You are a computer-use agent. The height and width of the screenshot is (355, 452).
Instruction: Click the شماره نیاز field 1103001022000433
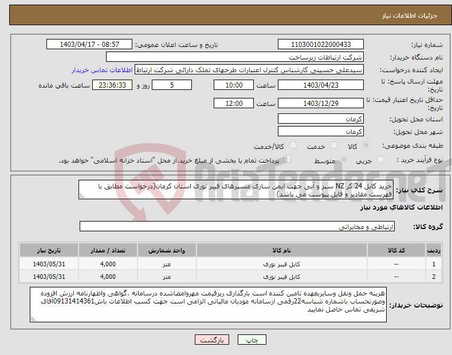(x=321, y=45)
